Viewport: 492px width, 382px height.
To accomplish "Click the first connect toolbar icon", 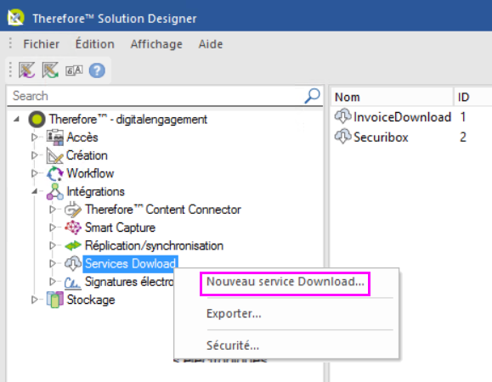I will [26, 70].
